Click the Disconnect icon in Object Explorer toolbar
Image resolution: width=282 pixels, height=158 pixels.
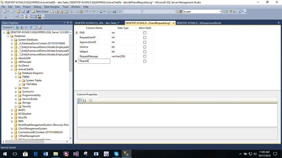coord(22,27)
